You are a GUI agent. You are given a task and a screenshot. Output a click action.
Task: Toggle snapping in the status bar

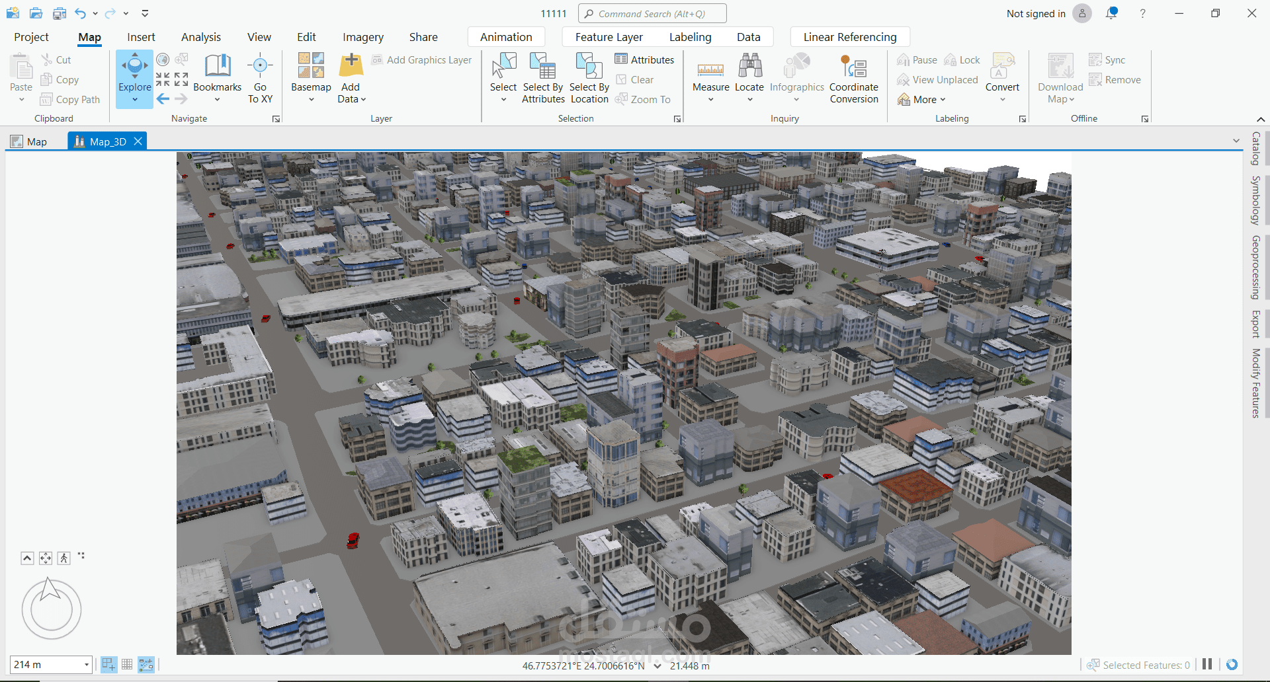109,665
